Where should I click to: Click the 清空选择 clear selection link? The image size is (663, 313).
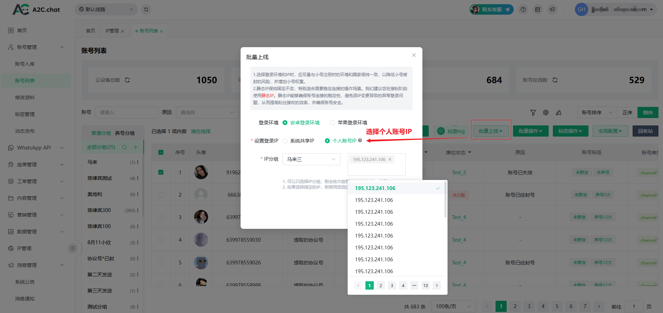point(201,131)
